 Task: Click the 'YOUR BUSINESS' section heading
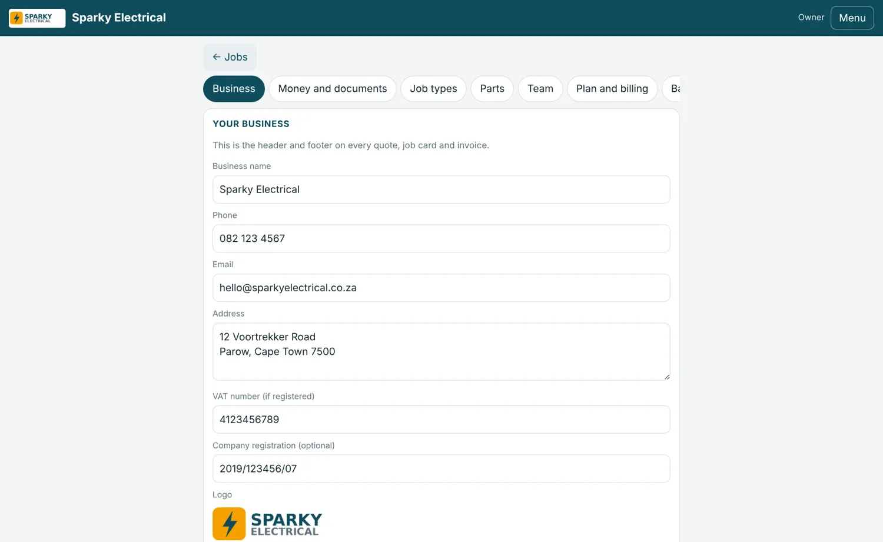[x=251, y=124]
